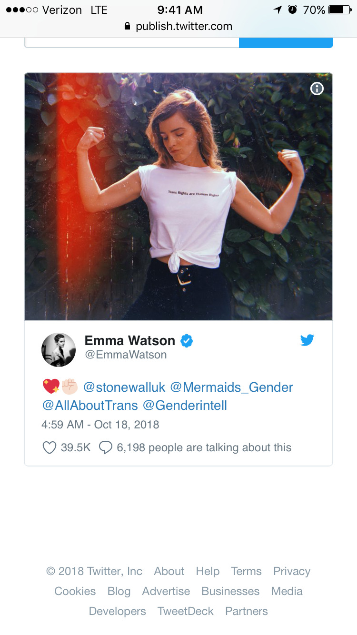Click the blue verified badge
The image size is (357, 635).
pyautogui.click(x=186, y=341)
